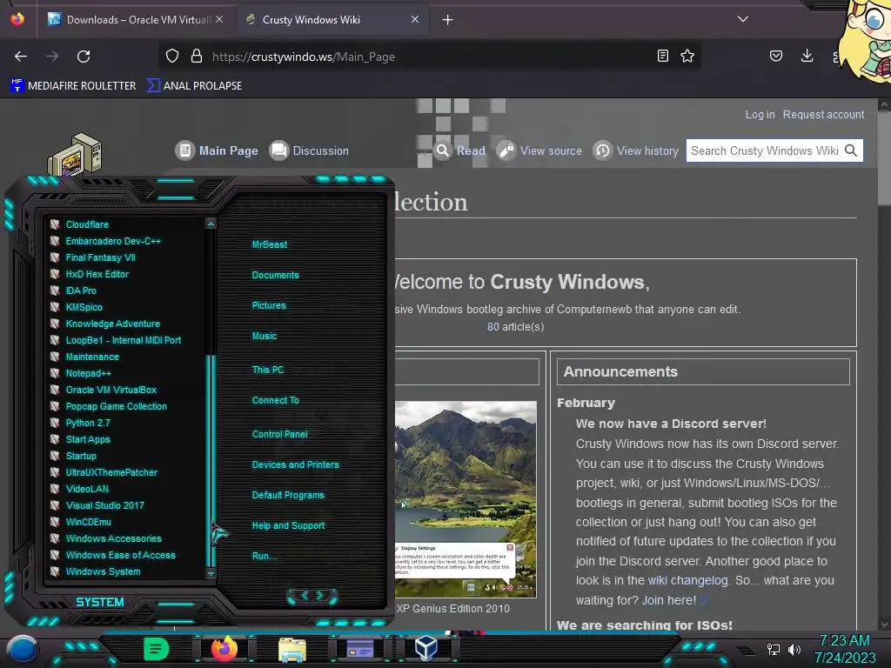
Task: Click Request account link
Action: click(x=823, y=115)
